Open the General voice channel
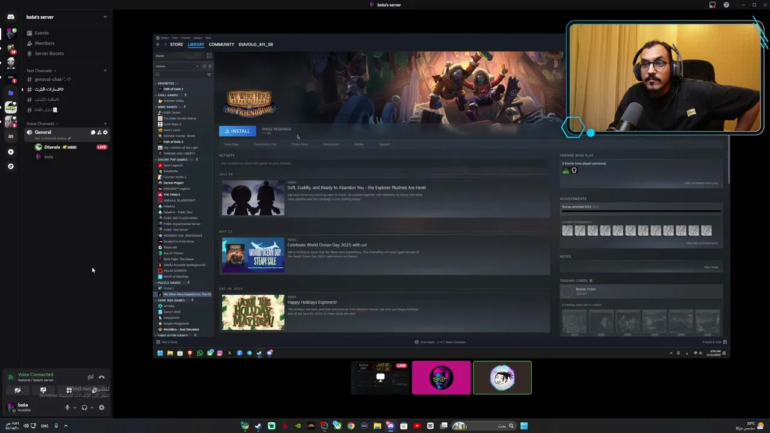Image resolution: width=770 pixels, height=433 pixels. (x=66, y=135)
